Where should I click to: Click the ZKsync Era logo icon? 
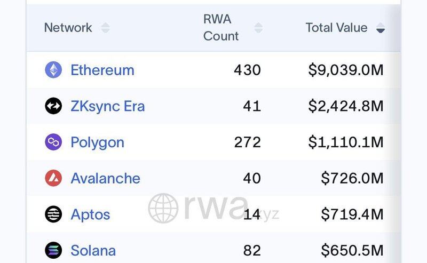point(53,106)
